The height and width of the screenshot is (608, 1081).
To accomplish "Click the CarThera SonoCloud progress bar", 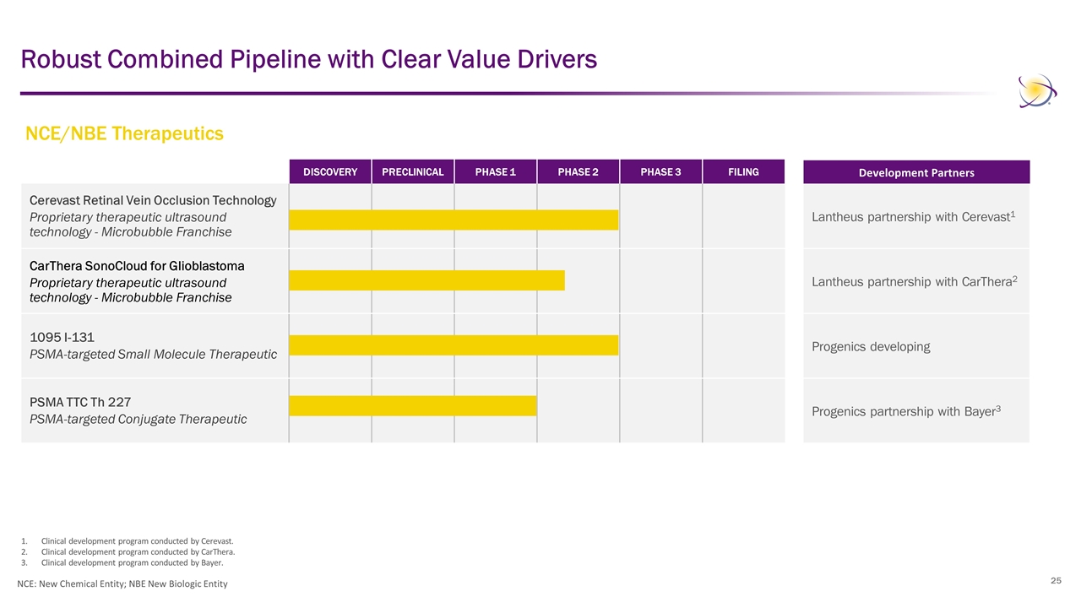I will 426,280.
